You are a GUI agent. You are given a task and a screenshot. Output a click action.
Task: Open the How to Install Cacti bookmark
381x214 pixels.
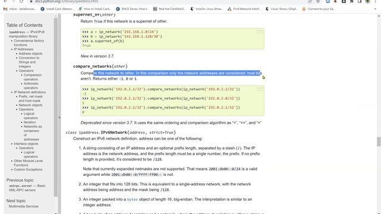(x=95, y=9)
